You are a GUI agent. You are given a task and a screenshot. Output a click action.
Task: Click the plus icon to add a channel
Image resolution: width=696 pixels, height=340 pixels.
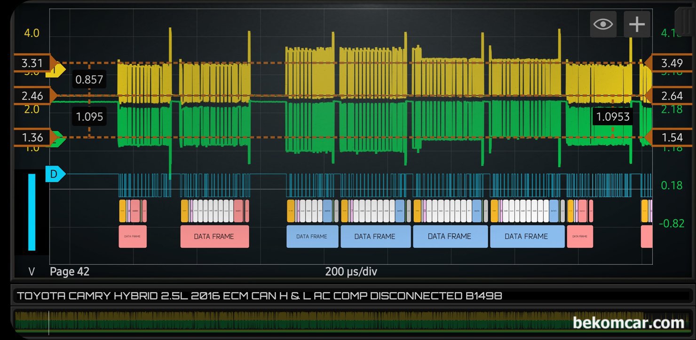tap(637, 24)
